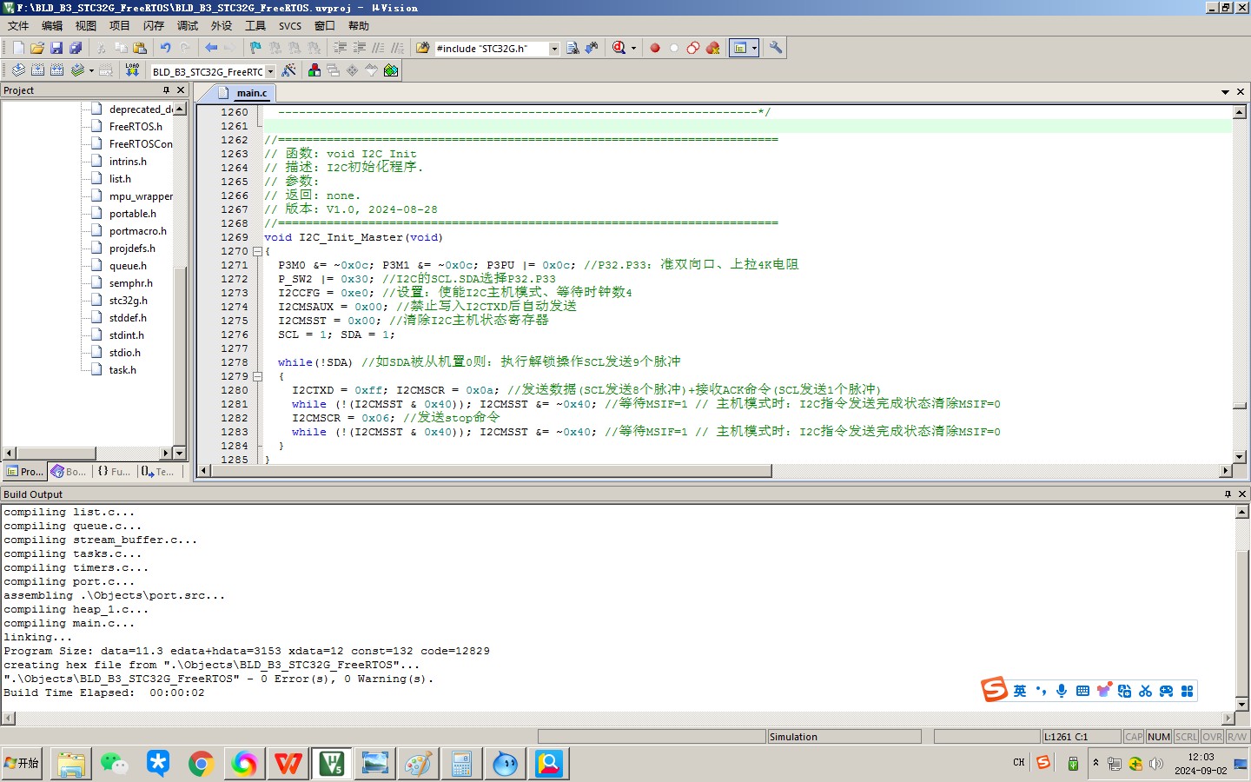Kill all breakpoints with the red X icon
Viewport: 1251px width, 782px height.
(x=712, y=49)
